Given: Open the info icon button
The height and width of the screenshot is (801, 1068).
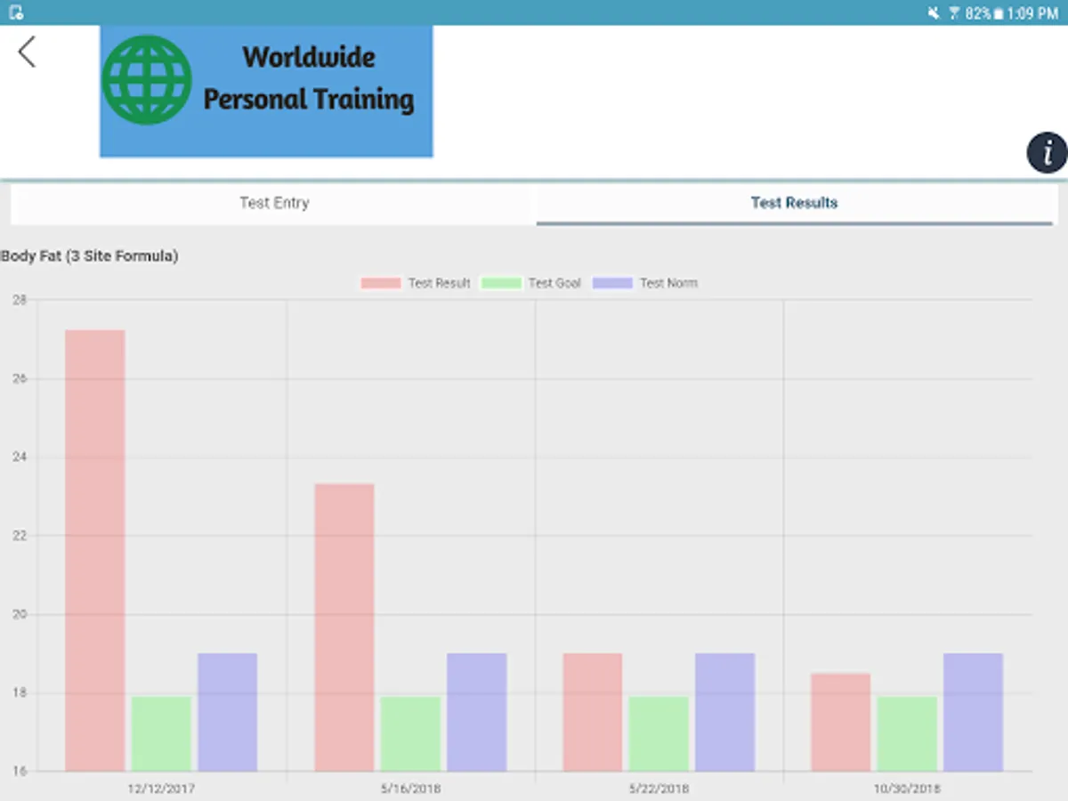Looking at the screenshot, I should [1047, 152].
